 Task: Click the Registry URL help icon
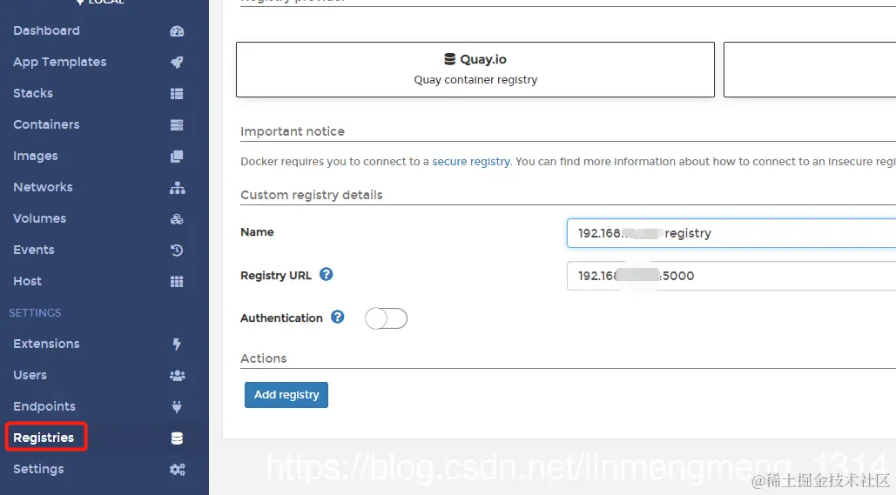(x=326, y=275)
